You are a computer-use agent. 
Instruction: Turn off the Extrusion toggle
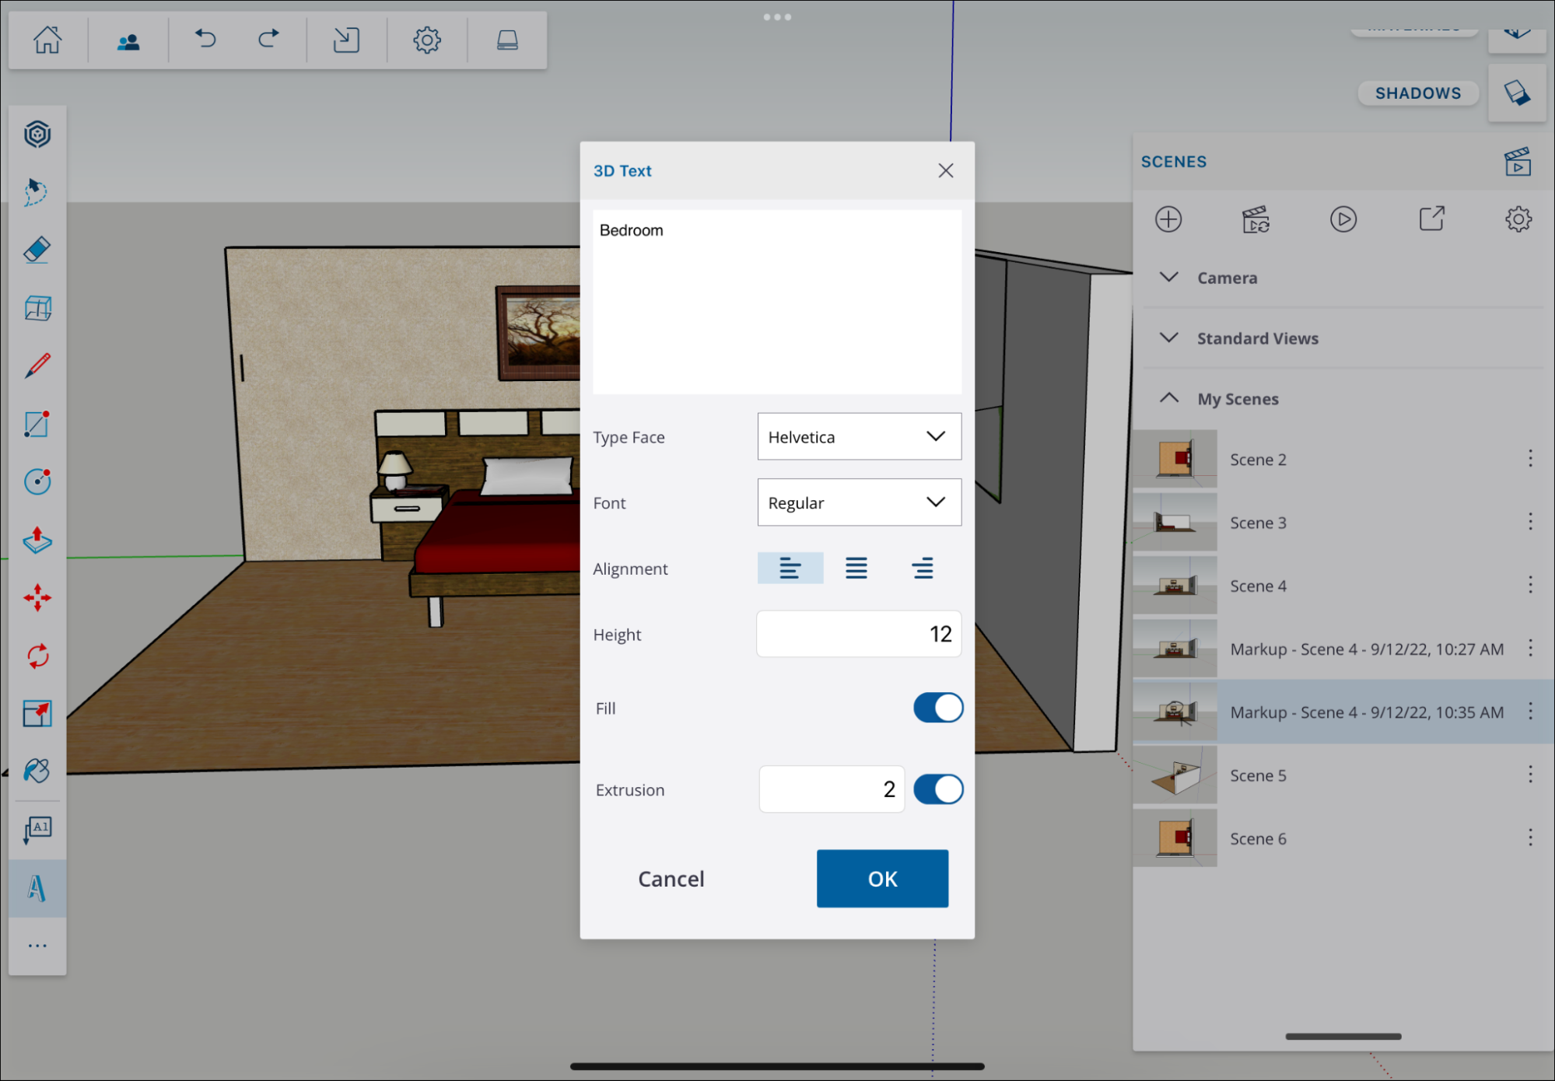(x=938, y=789)
